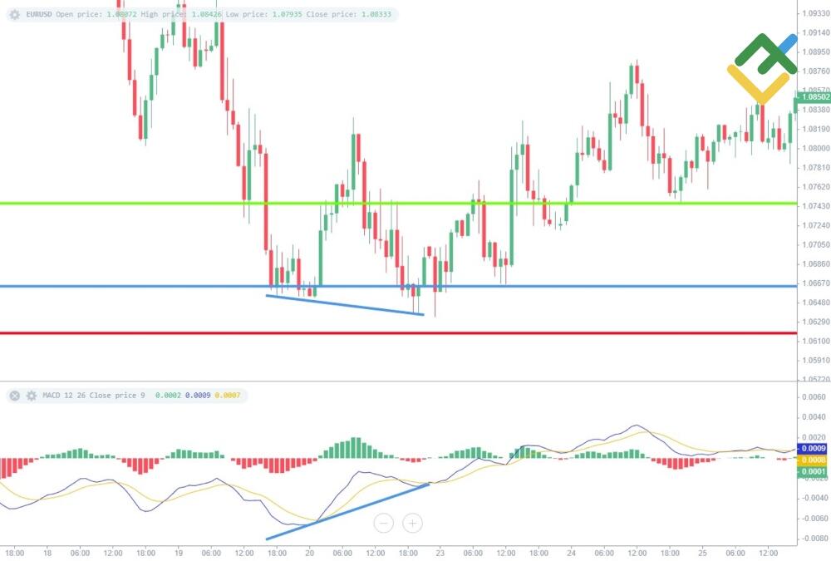
Task: Open the MACD indicator settings gear
Action: pyautogui.click(x=31, y=396)
